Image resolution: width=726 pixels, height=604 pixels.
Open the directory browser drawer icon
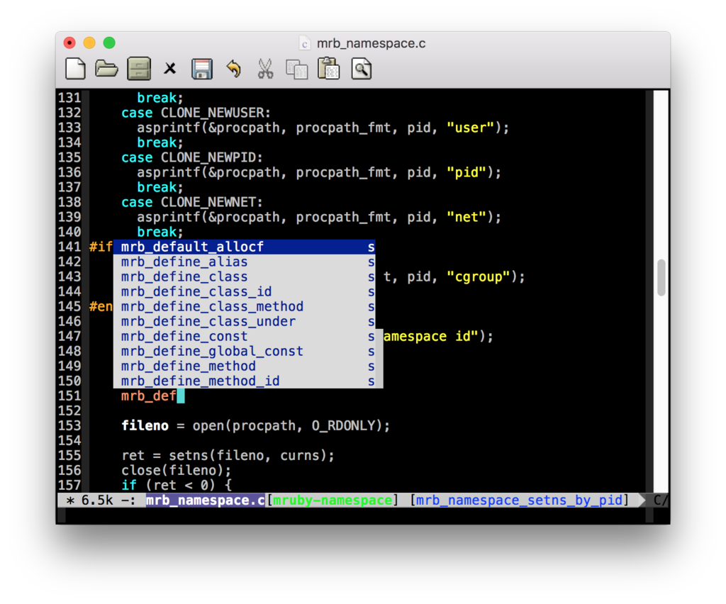(139, 69)
